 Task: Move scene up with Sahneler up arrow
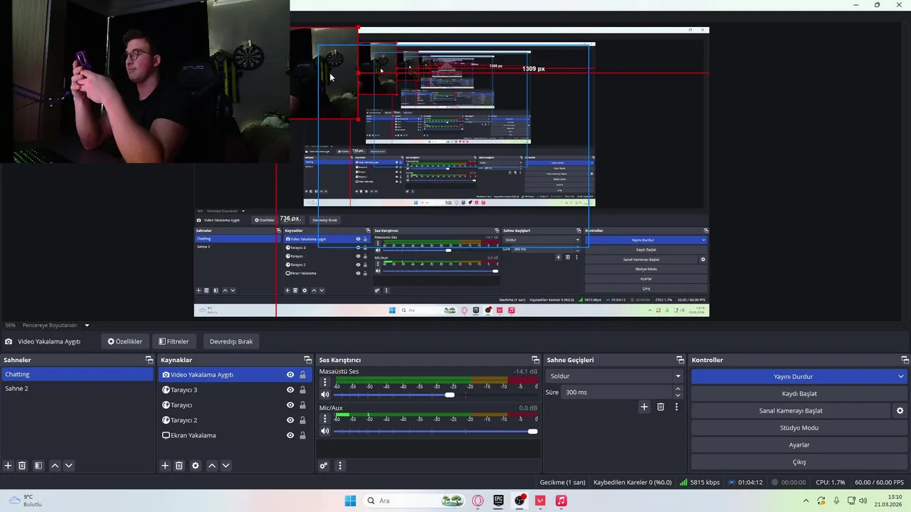55,466
